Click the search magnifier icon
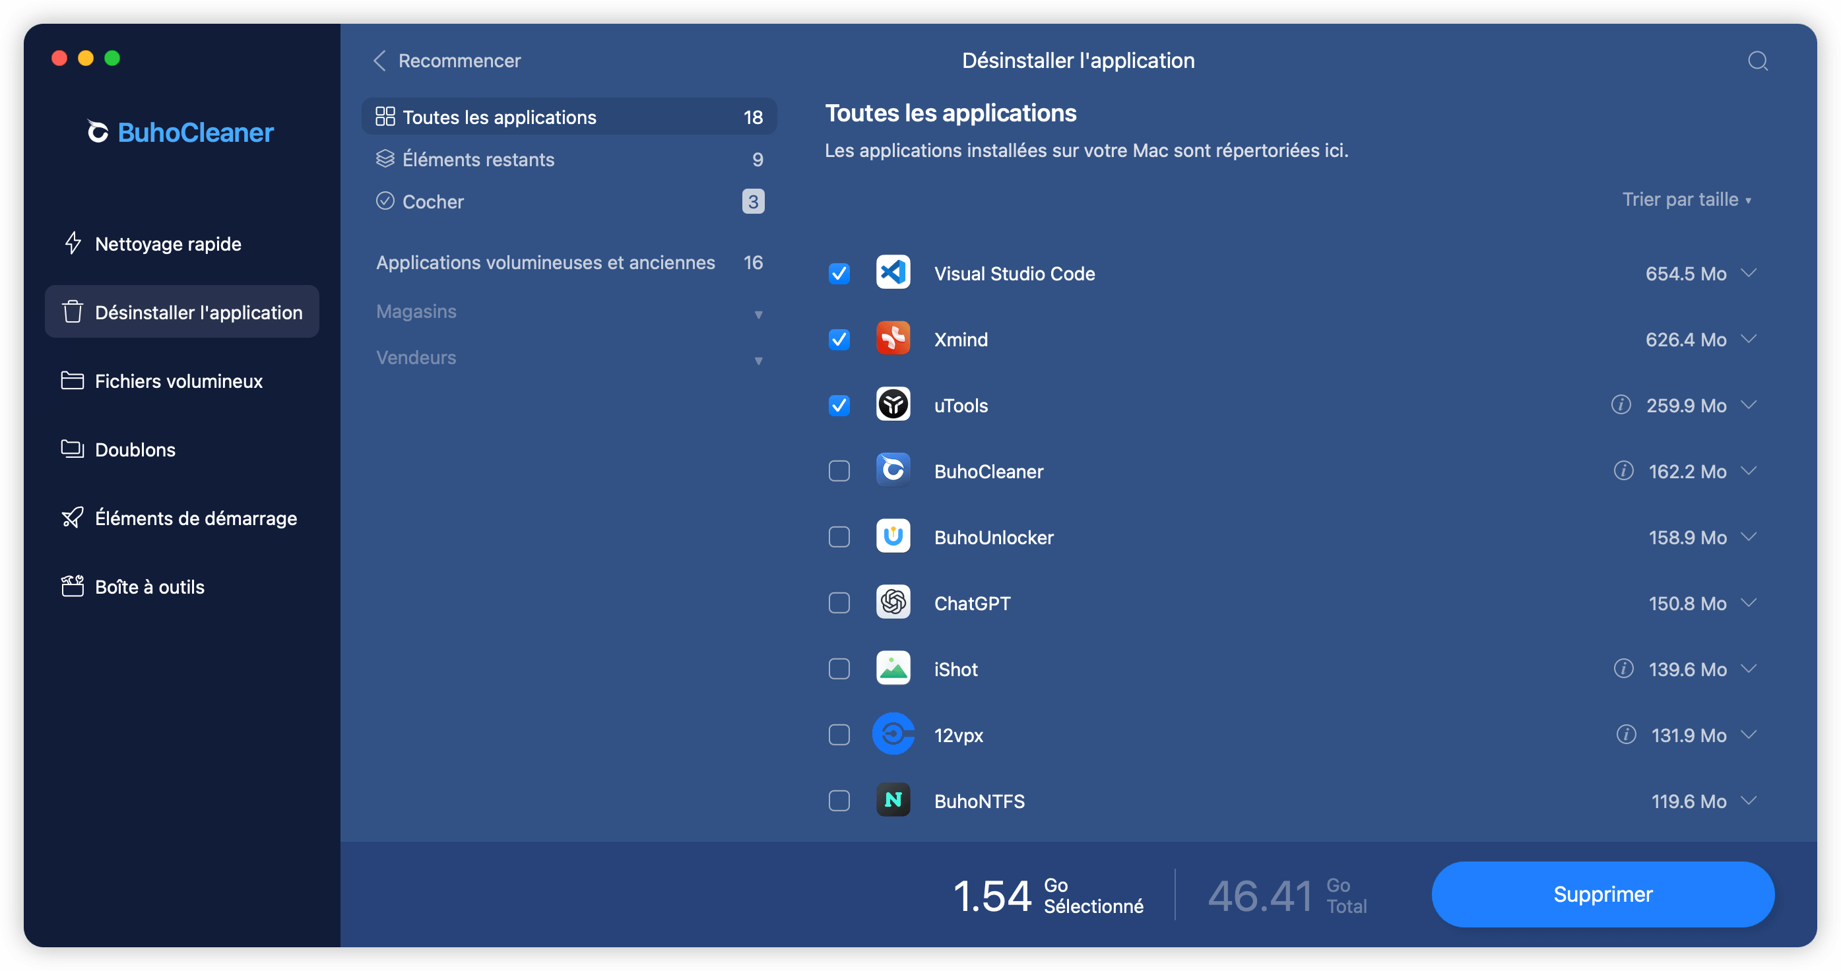The width and height of the screenshot is (1841, 971). 1757,61
